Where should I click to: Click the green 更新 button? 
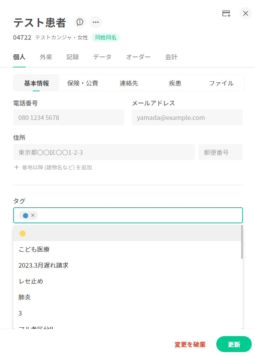[x=234, y=344]
